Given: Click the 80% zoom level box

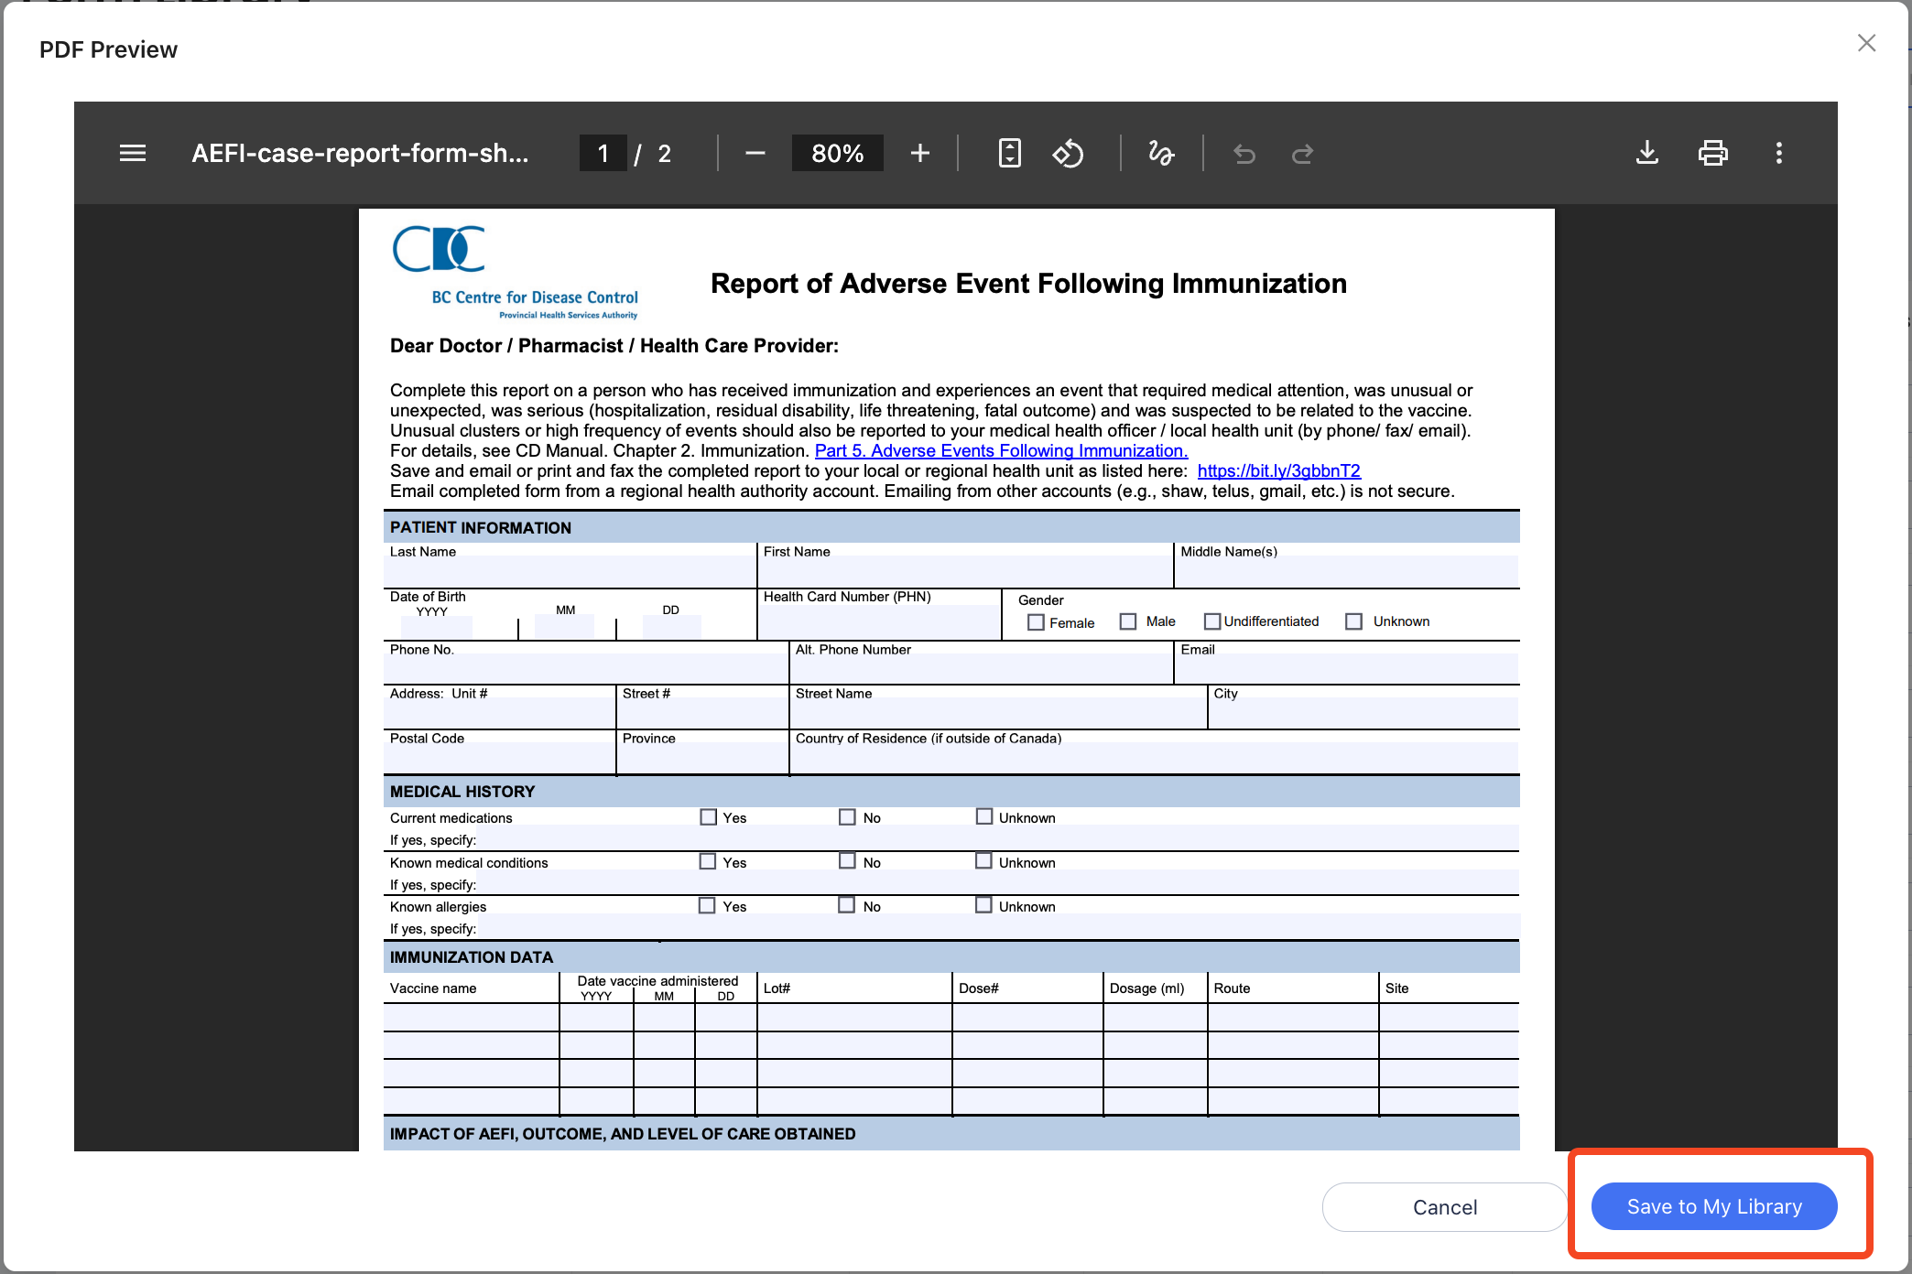Looking at the screenshot, I should [x=837, y=153].
